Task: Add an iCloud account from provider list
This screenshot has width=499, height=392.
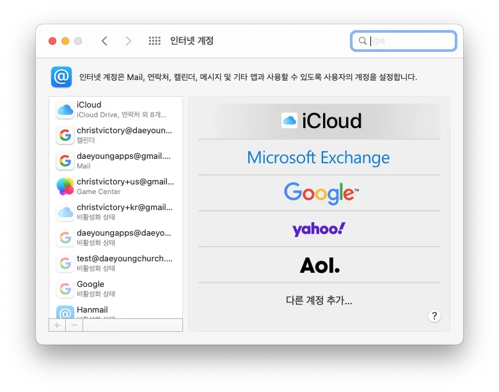Action: coord(319,121)
